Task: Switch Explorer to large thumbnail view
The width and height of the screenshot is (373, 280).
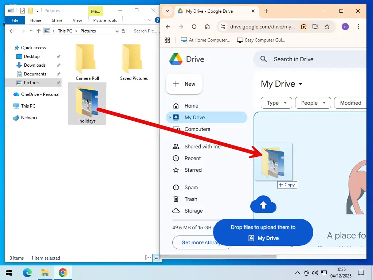Action: coord(156,257)
